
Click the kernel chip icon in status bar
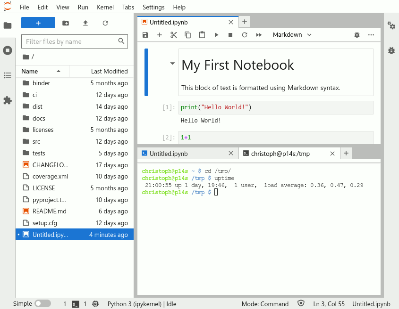click(95, 304)
